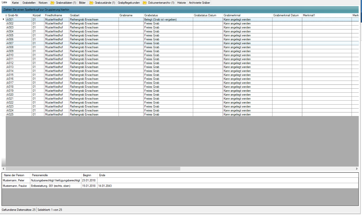Click the horizontal scrollbar thumb of the grid
The width and height of the screenshot is (362, 215).
tap(93, 169)
